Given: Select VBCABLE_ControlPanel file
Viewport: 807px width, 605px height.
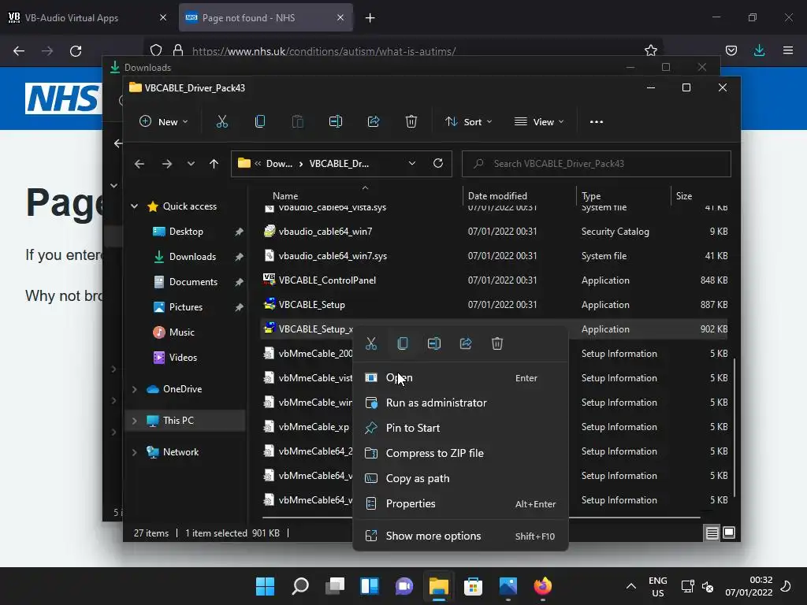Looking at the screenshot, I should click(327, 280).
